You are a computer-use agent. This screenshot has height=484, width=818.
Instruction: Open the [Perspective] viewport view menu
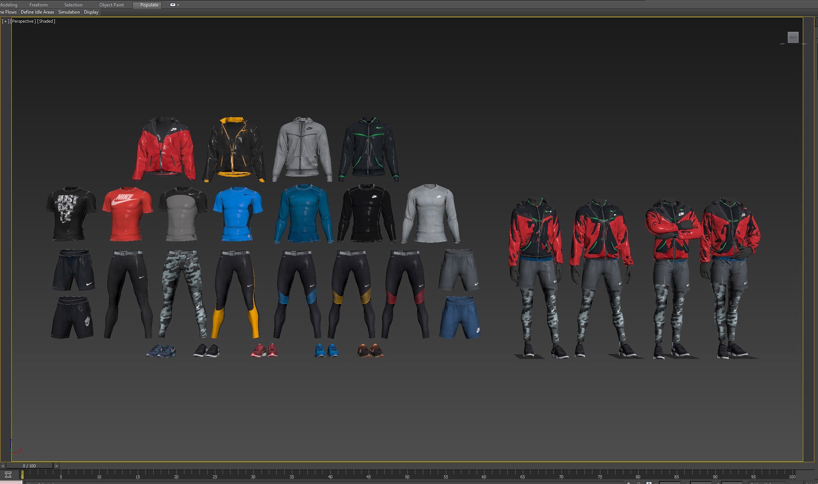tap(23, 21)
